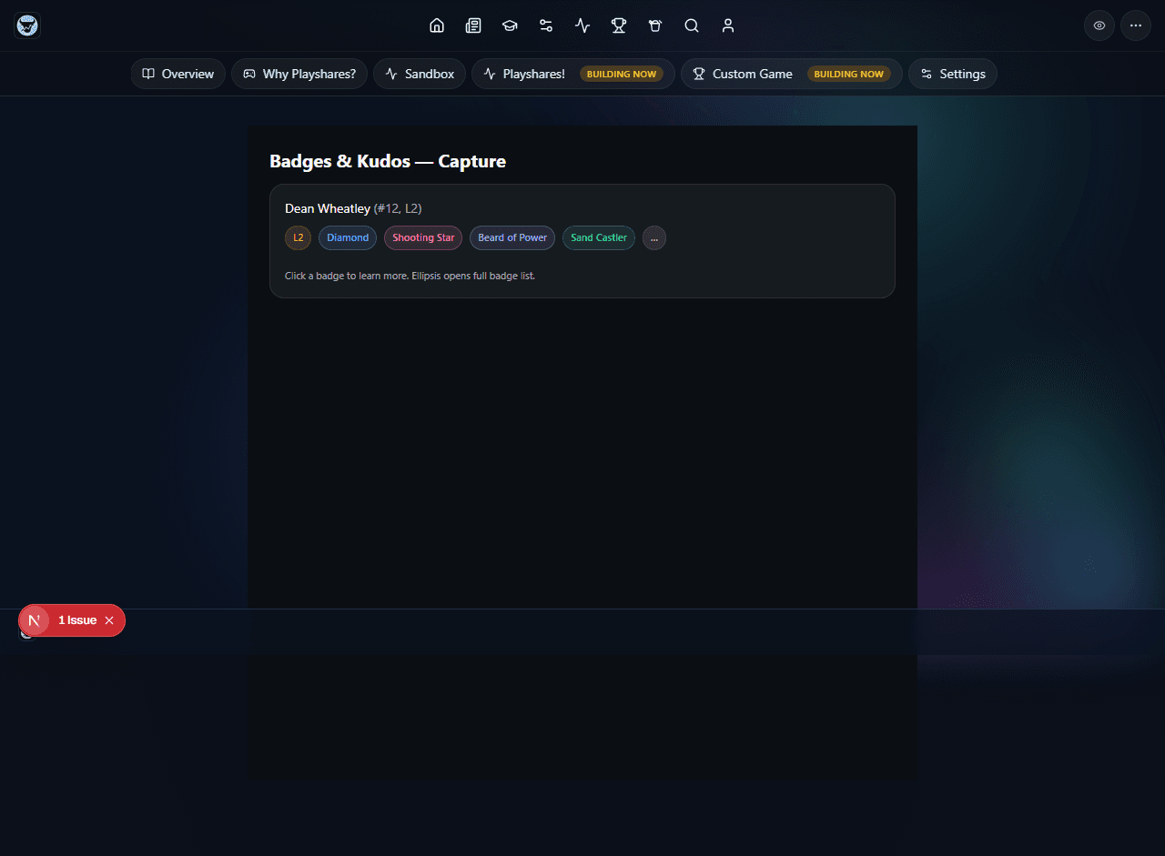Expand the full badge list via the ellipsis chip
Image resolution: width=1165 pixels, height=856 pixels.
click(x=653, y=237)
